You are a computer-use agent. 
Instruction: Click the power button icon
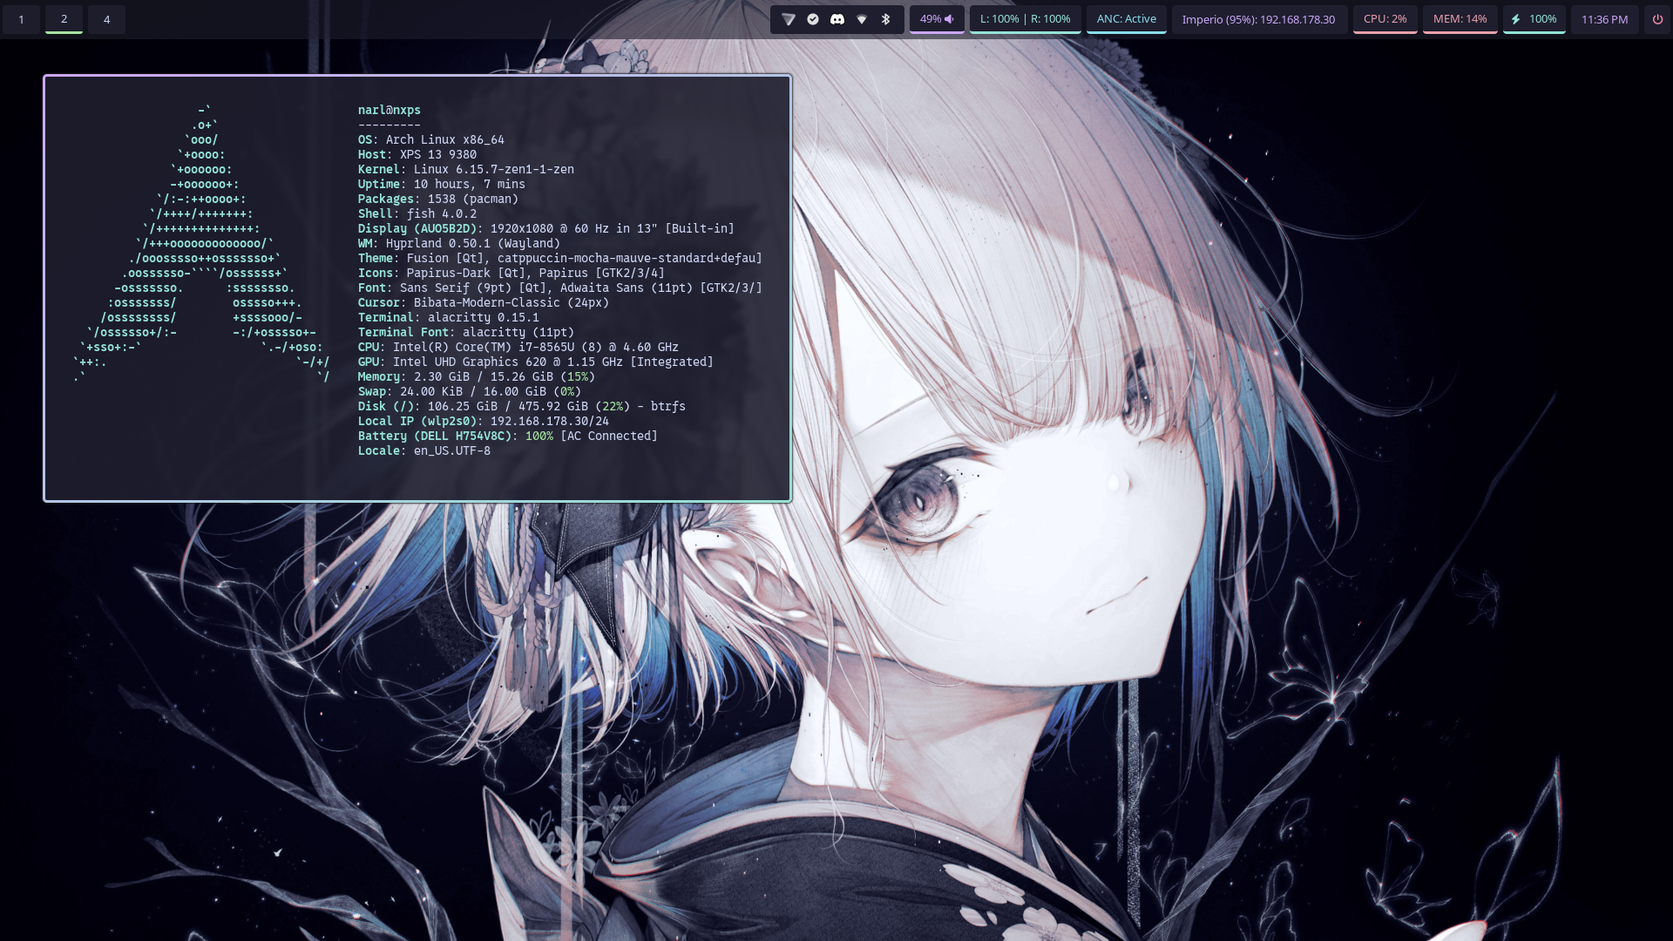[x=1657, y=19]
